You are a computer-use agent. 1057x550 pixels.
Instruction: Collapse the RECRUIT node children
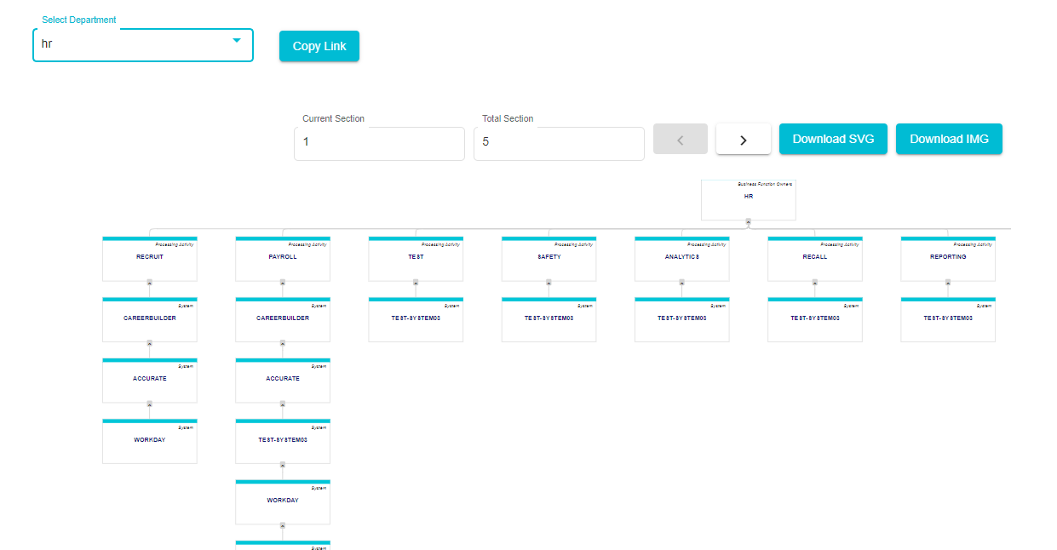pyautogui.click(x=150, y=282)
